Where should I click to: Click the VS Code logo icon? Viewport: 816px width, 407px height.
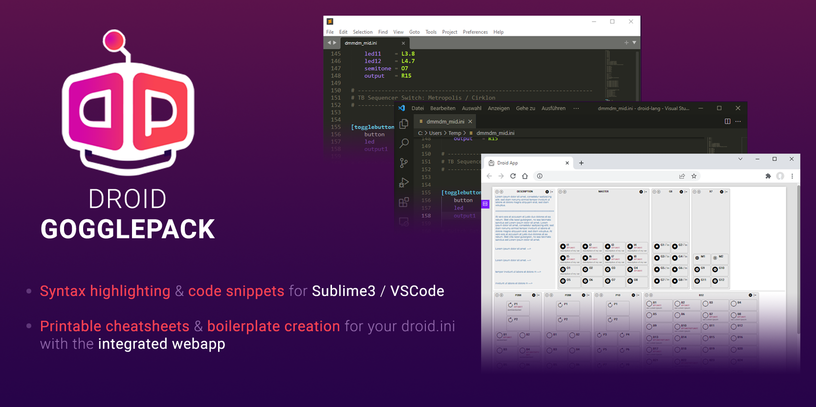(402, 108)
